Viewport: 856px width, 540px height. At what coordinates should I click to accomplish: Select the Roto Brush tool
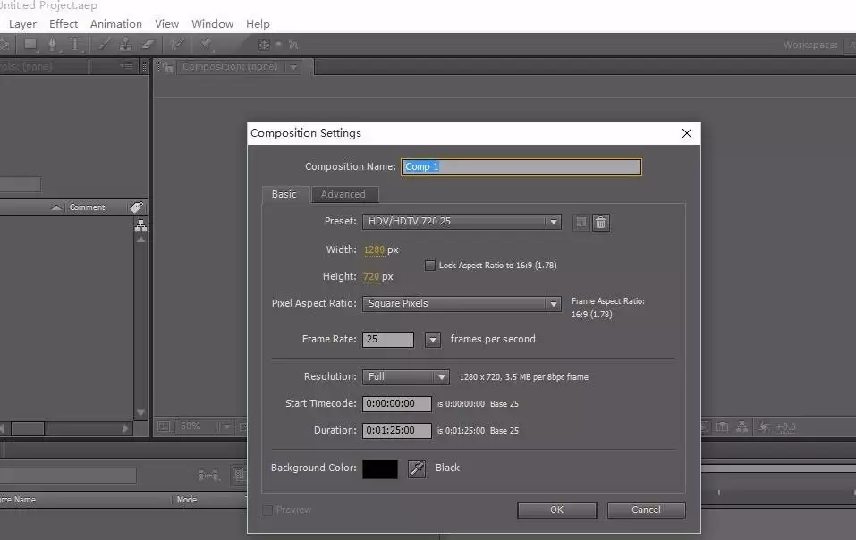176,45
